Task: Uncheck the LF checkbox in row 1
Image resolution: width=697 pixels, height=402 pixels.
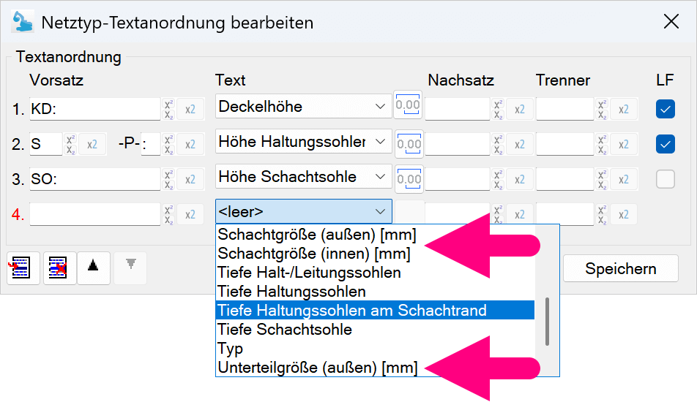Action: point(665,109)
